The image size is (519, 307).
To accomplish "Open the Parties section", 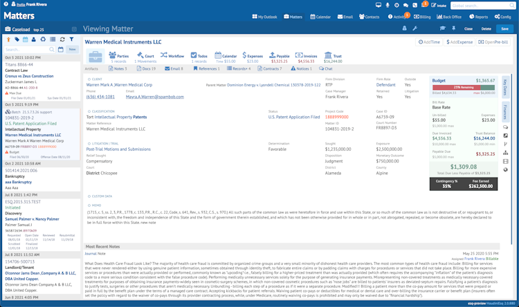I will click(x=118, y=57).
